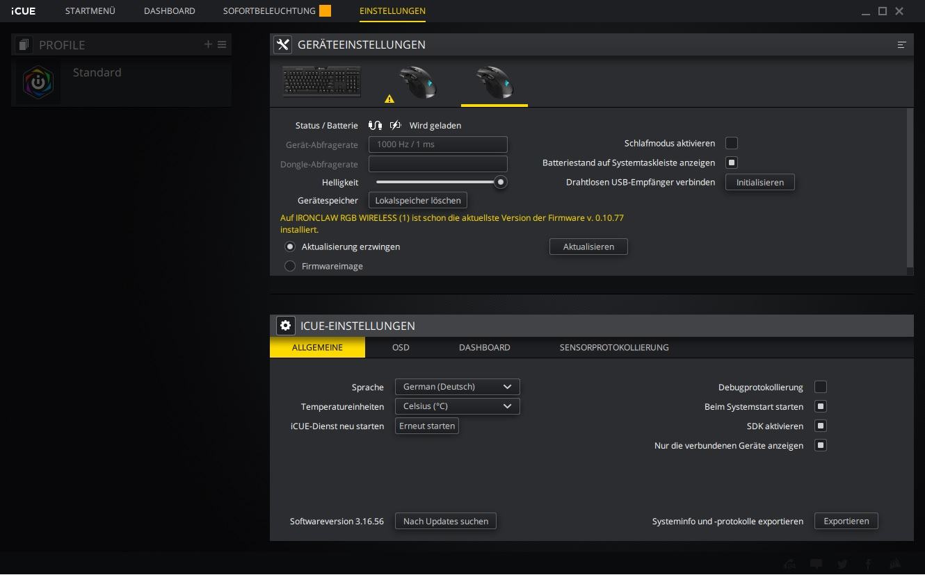The height and width of the screenshot is (575, 925).
Task: Open the profile list menu icon
Action: 222,44
